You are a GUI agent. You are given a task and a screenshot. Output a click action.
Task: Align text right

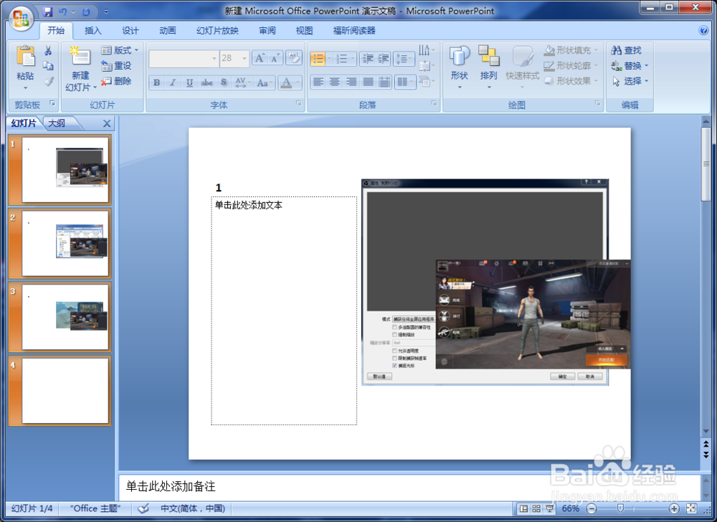point(351,82)
